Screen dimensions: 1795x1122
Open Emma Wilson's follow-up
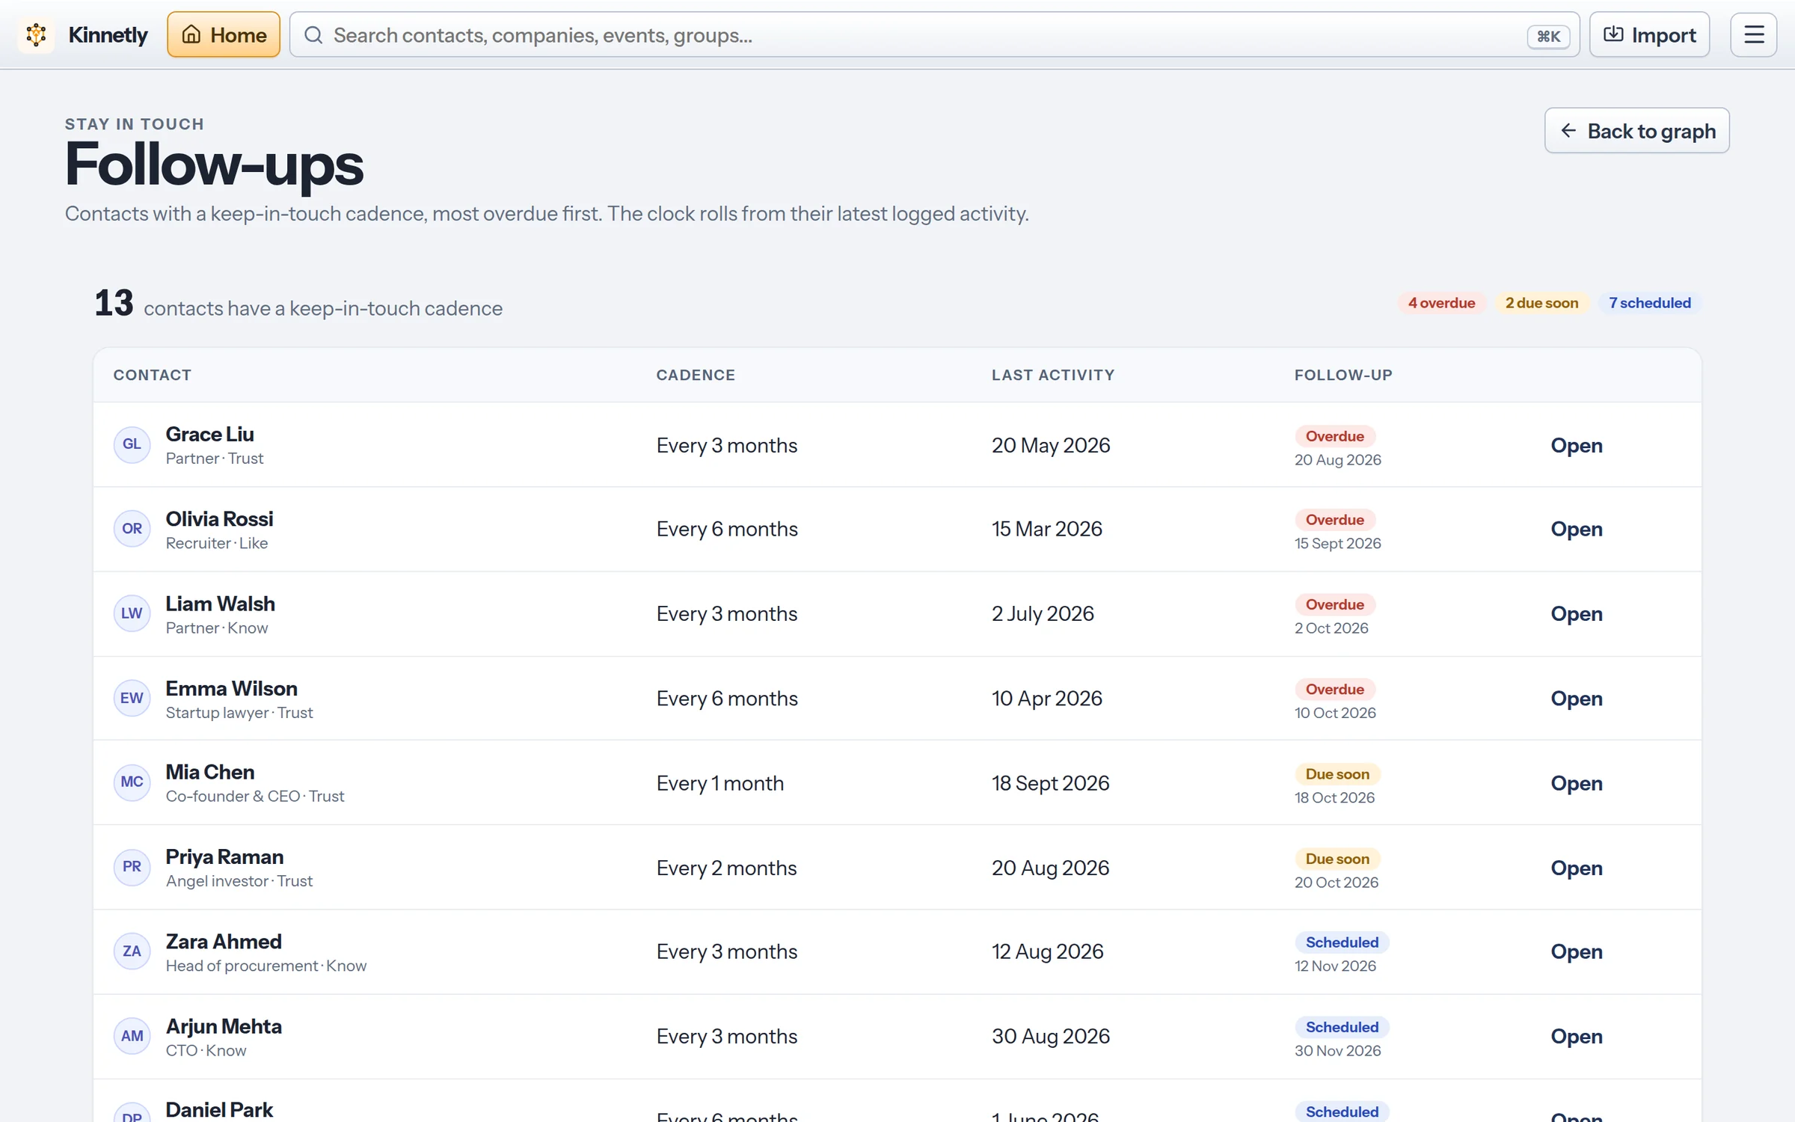1577,698
